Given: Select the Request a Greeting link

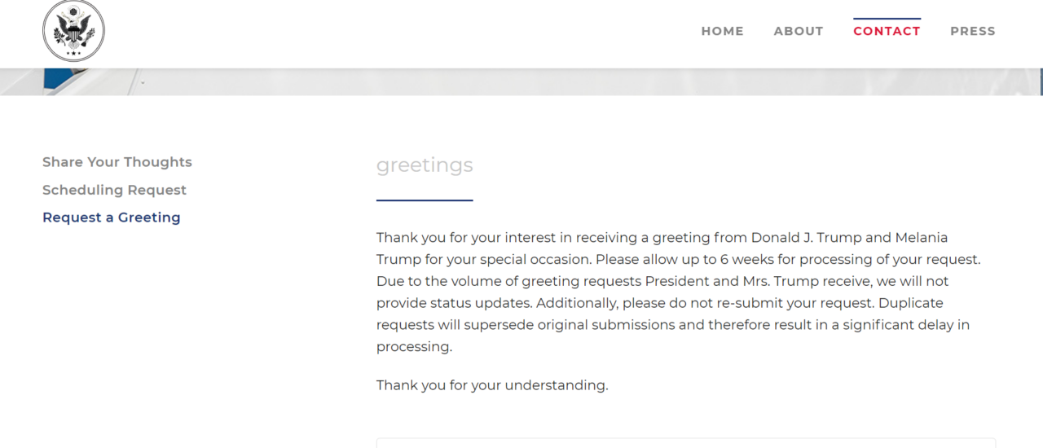Looking at the screenshot, I should [112, 217].
